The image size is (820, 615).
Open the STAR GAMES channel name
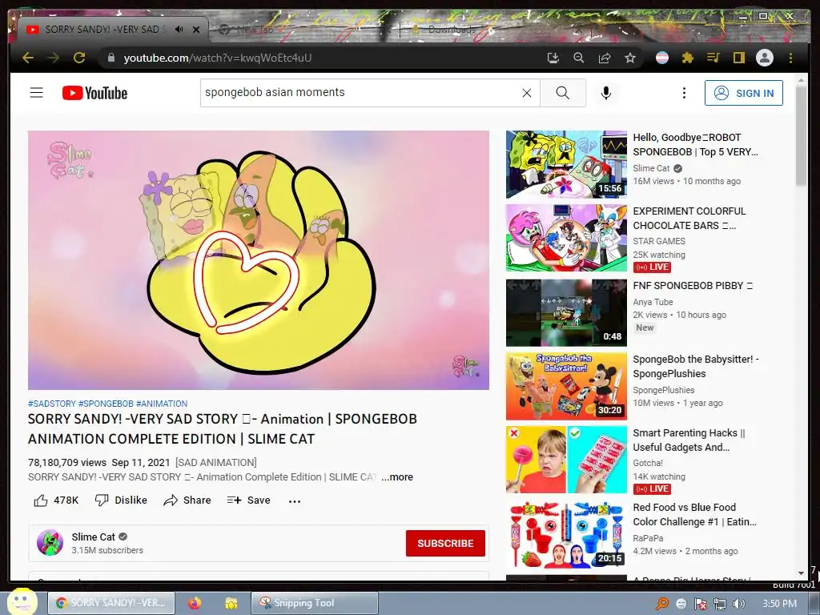(659, 241)
